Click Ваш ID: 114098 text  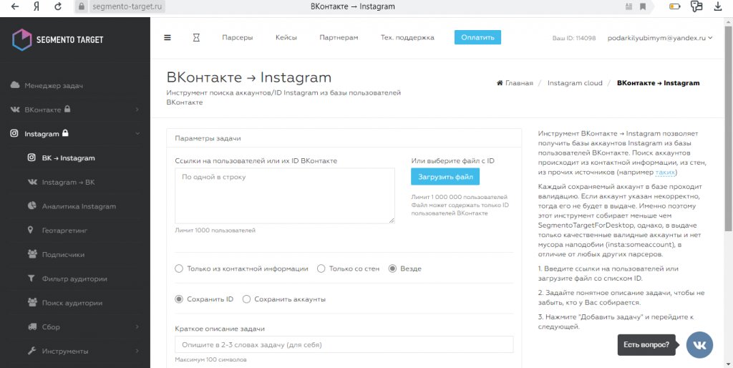573,39
